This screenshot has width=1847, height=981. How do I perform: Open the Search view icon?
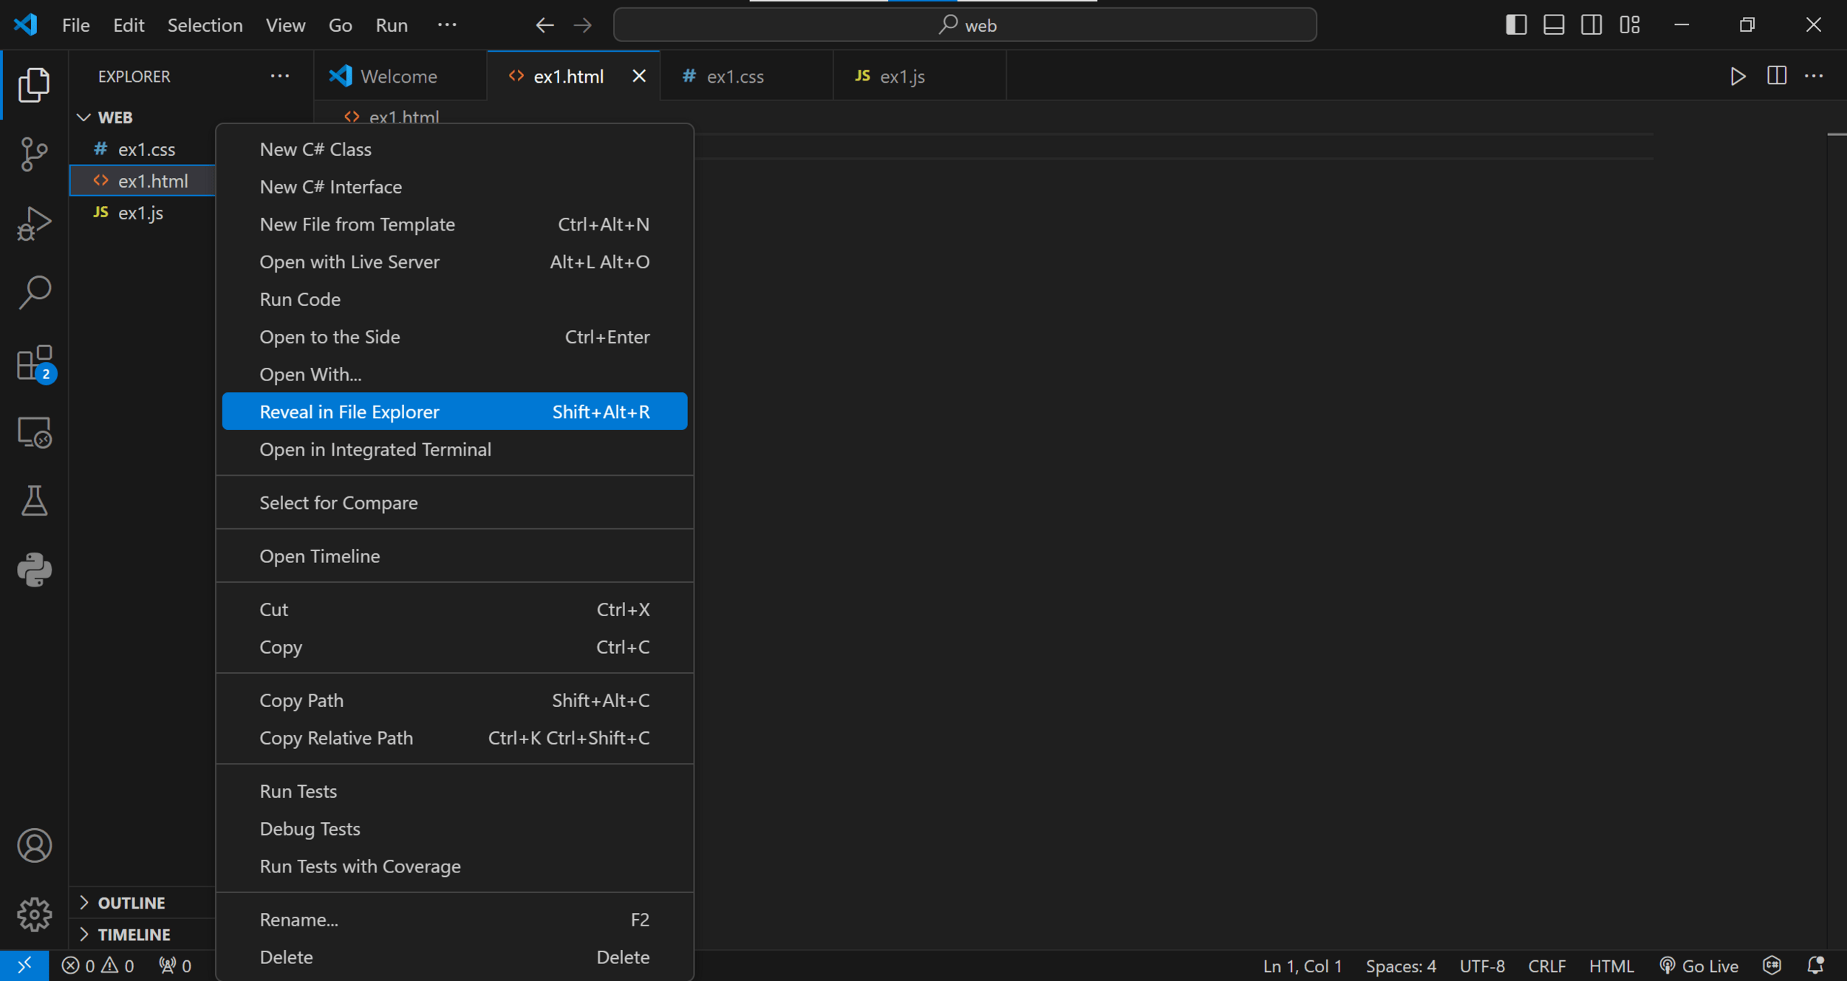[x=34, y=293]
